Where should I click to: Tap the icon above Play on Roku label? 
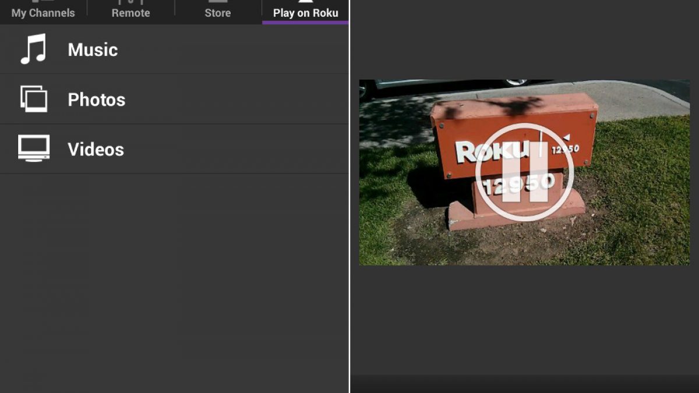tap(305, 2)
